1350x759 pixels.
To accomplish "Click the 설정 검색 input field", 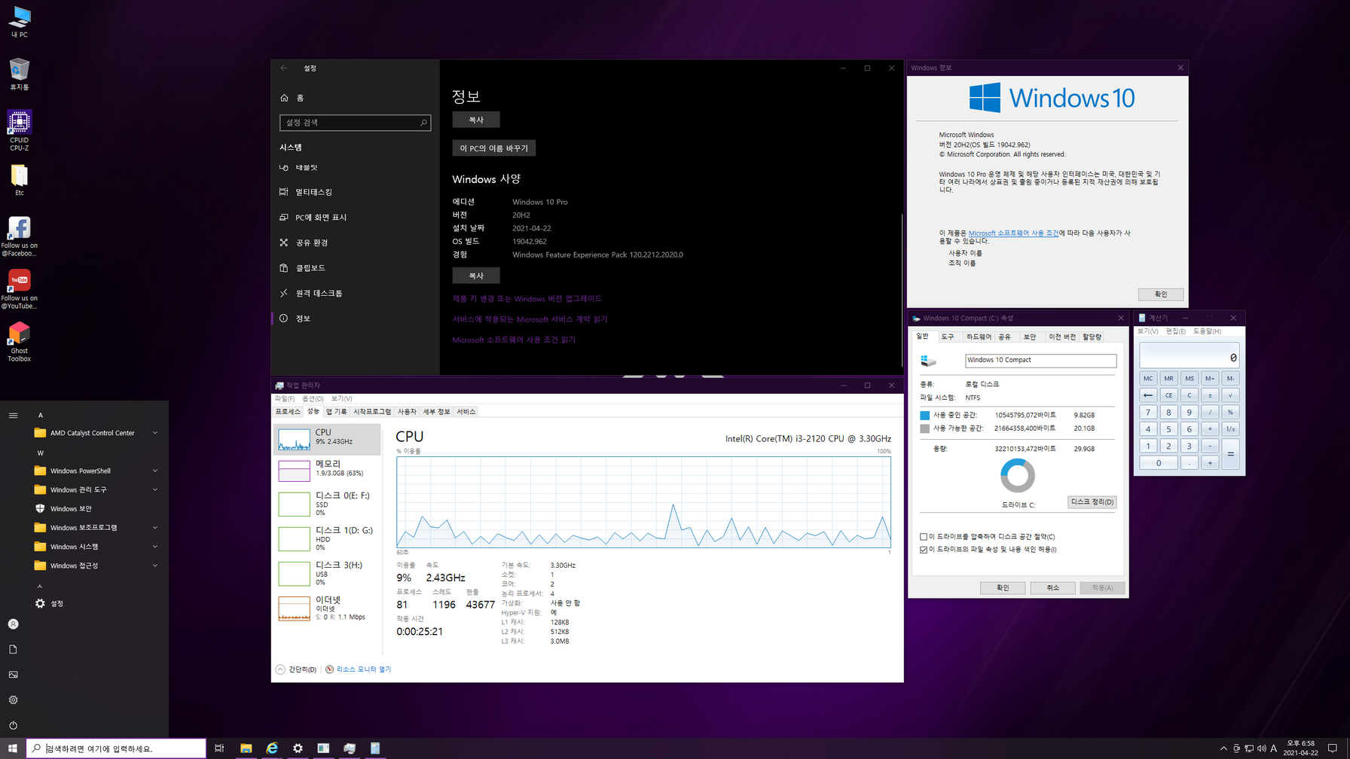I will click(x=355, y=123).
